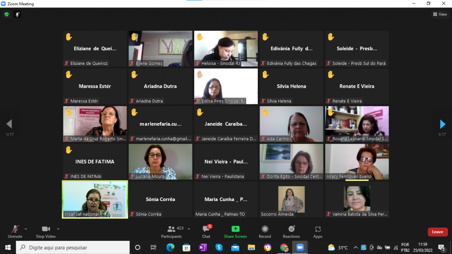Screen dimensions: 452x254
Task: Open the Chat panel
Action: [206, 231]
